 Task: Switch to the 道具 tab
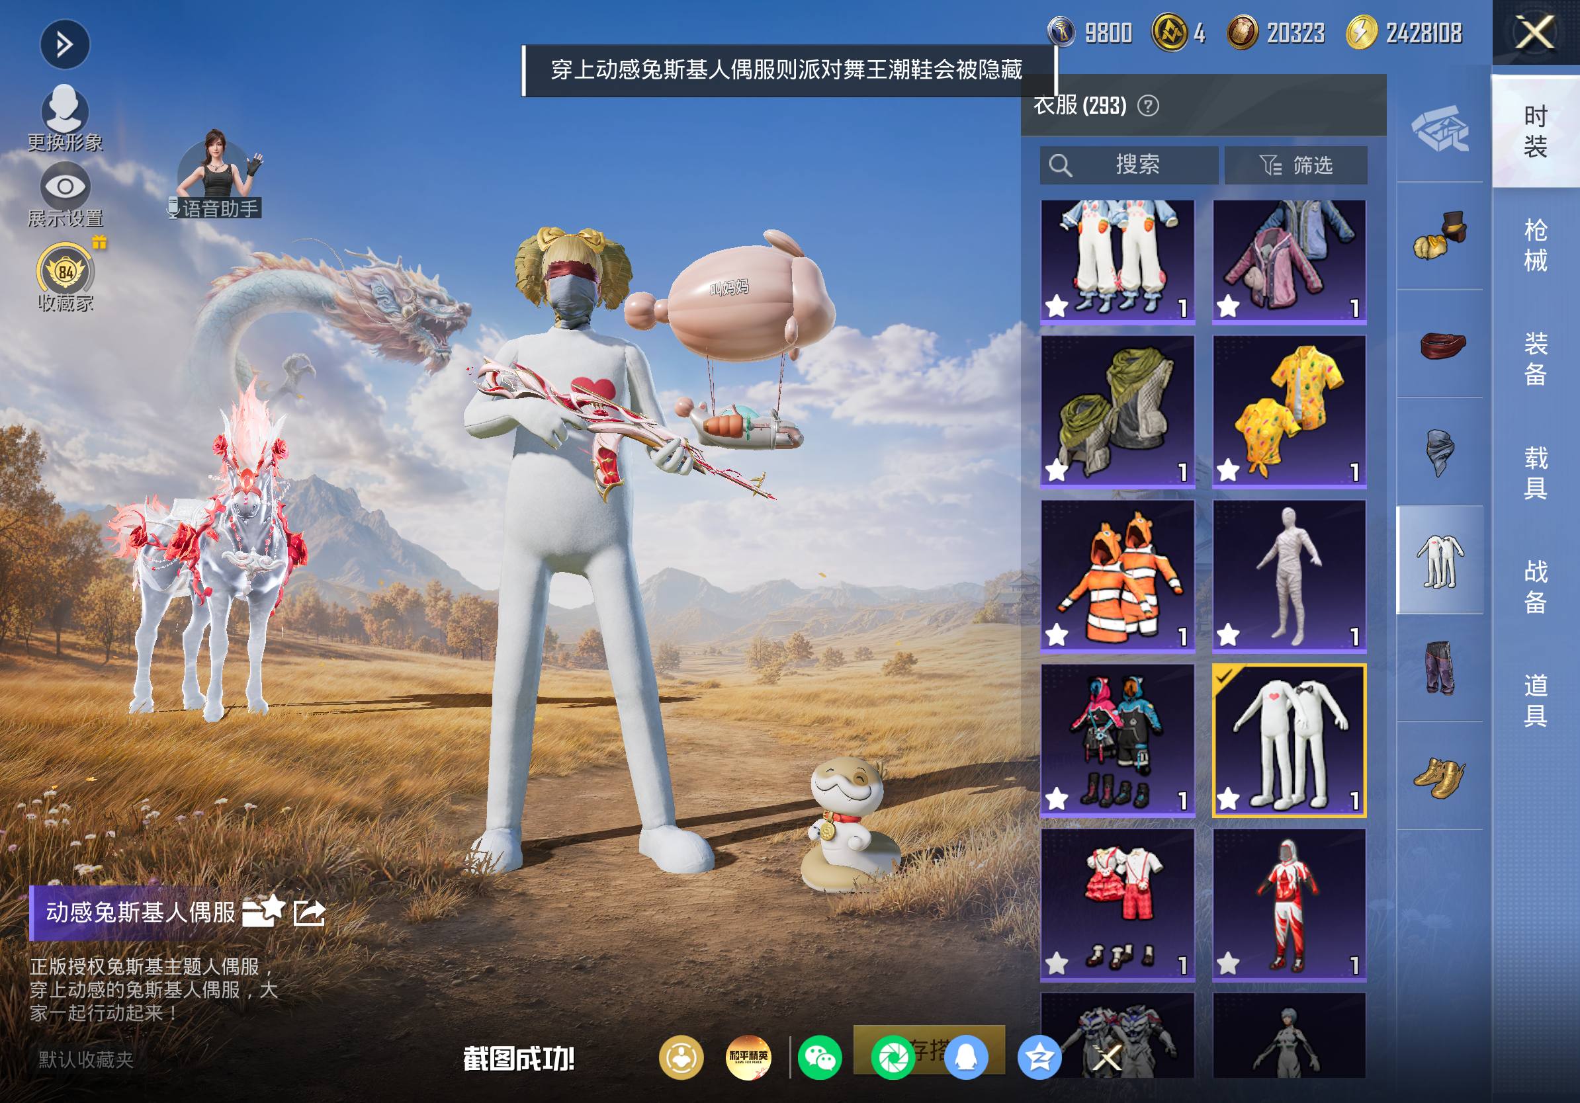[x=1535, y=700]
